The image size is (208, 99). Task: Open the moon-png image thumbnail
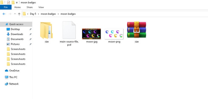coord(114,34)
